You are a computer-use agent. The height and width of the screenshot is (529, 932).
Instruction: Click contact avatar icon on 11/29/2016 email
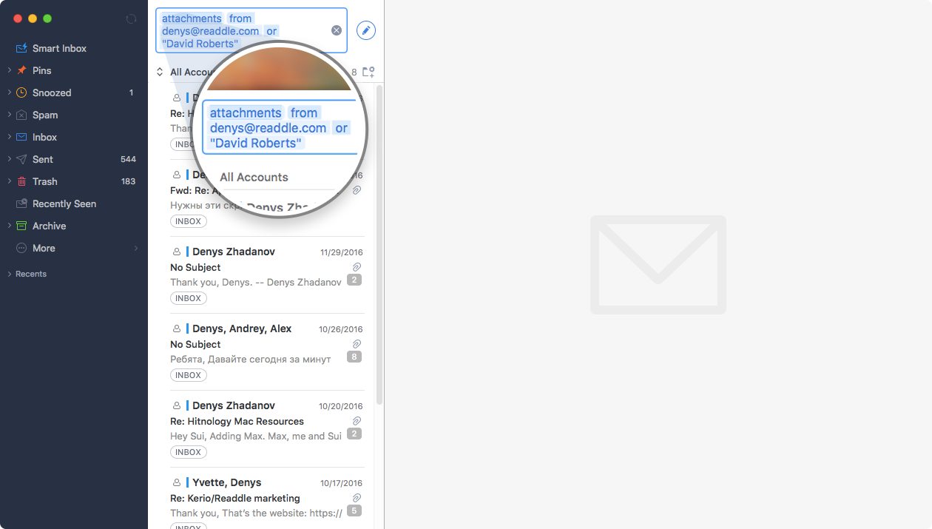click(x=177, y=252)
